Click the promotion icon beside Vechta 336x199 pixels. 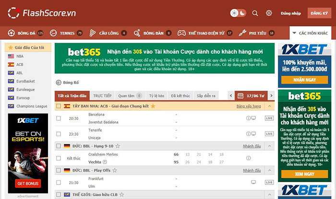tap(105, 162)
